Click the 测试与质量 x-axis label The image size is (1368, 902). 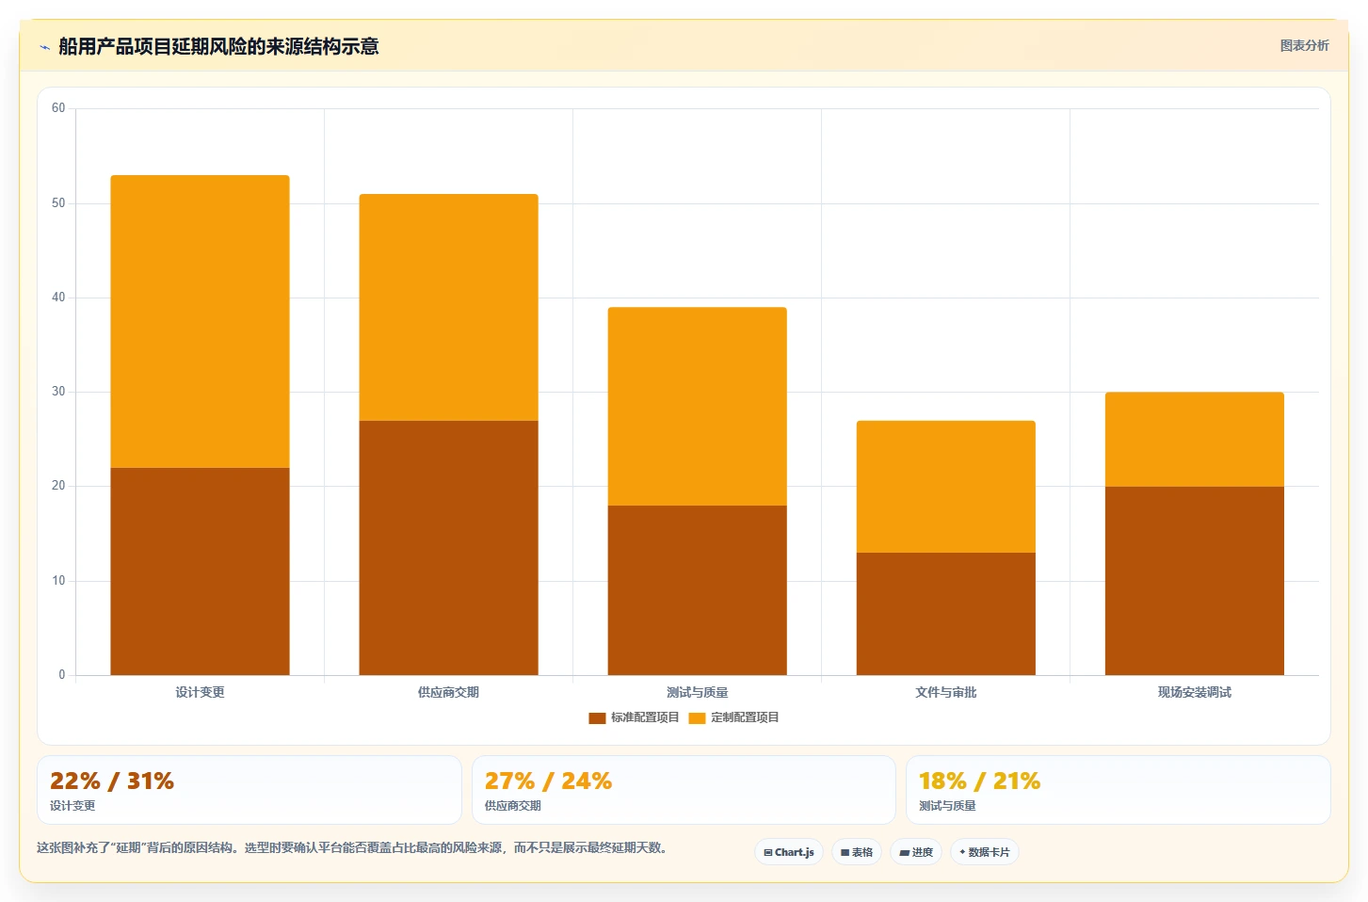697,692
